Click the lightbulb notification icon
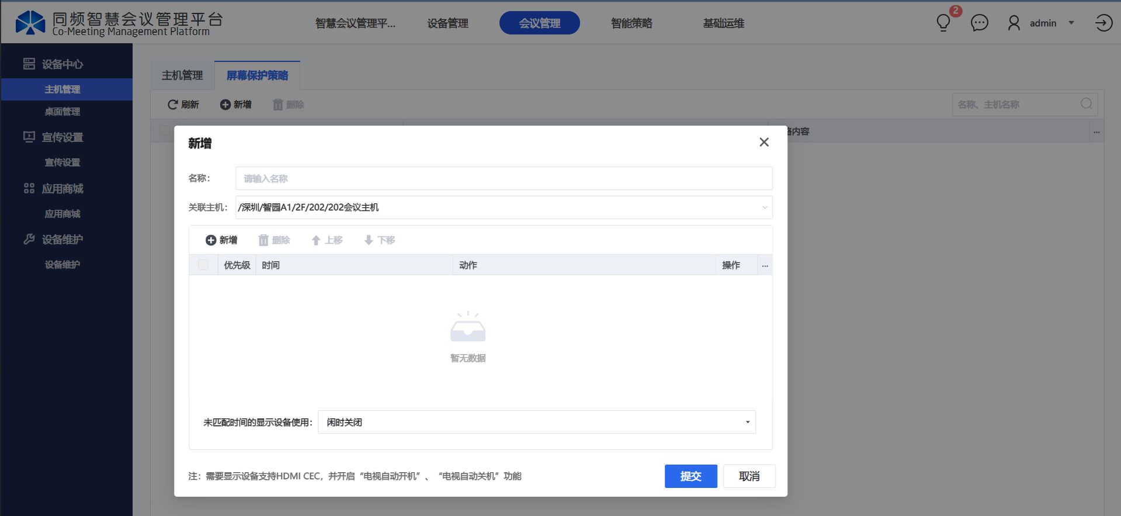 click(x=943, y=23)
